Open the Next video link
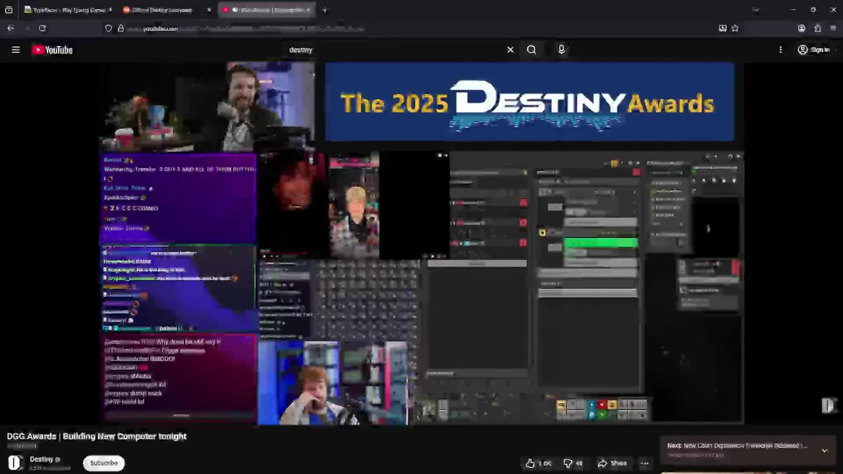Viewport: 843px width, 474px height. pyautogui.click(x=736, y=446)
